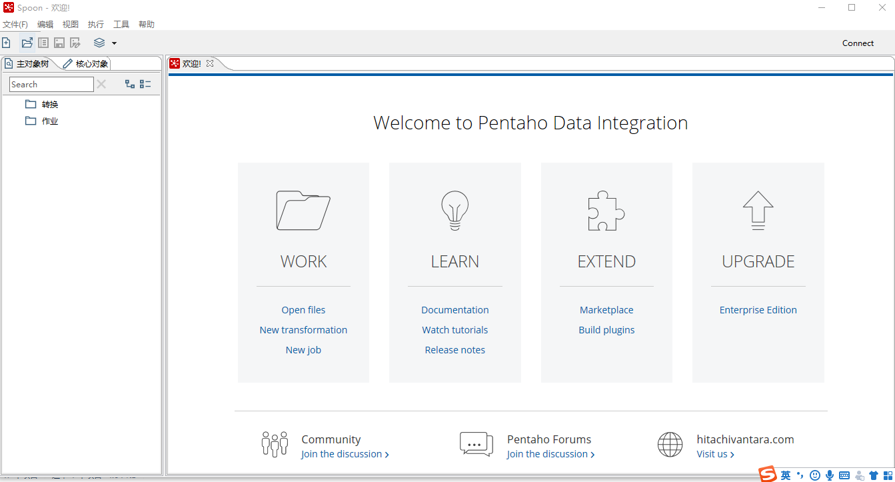The width and height of the screenshot is (895, 482).
Task: Click the hitachivantara.com globe icon
Action: point(670,444)
